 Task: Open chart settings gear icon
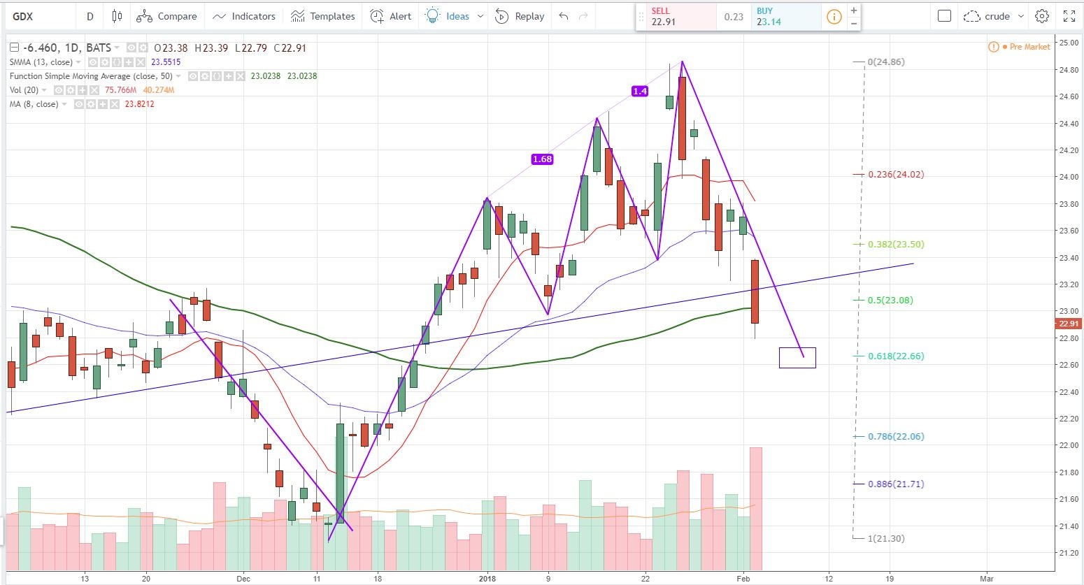[x=1042, y=16]
